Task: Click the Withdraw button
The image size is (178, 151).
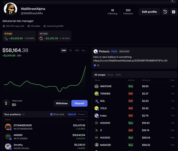Action: pos(62,103)
